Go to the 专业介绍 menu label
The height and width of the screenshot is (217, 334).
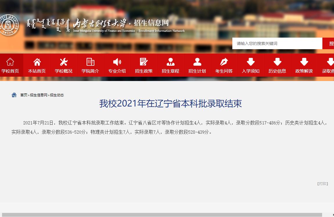117,71
